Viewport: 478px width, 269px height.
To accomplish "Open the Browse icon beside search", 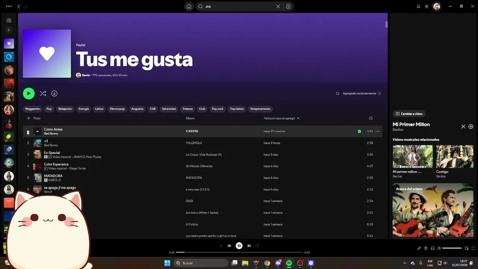I will click(x=288, y=6).
